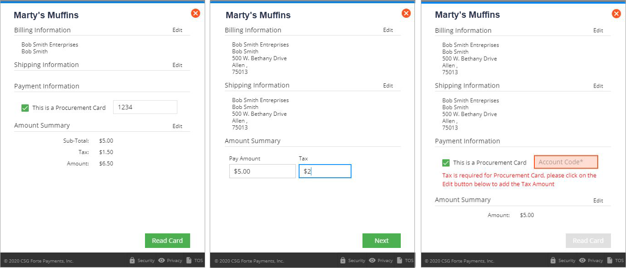Click the Tax $1.50 value in left panel
This screenshot has height=268, width=626.
tap(106, 152)
